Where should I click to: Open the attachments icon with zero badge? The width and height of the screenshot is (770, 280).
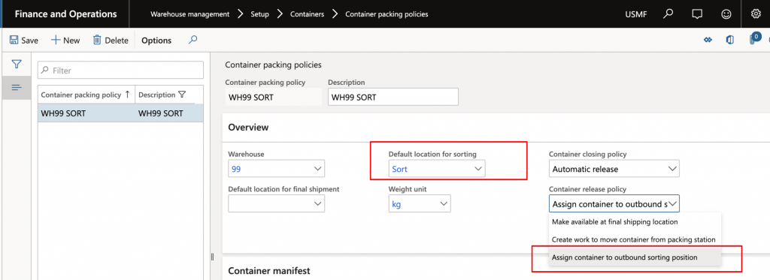(x=754, y=39)
